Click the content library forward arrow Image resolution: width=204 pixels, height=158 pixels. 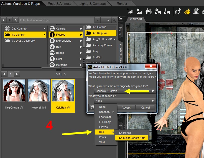(x=10, y=20)
